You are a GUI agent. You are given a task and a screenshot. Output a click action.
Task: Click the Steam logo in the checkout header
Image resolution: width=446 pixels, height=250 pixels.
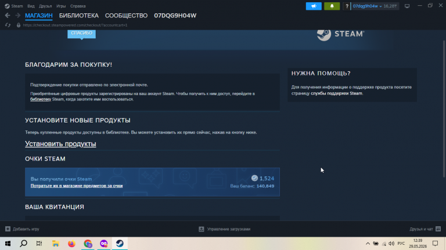pos(341,34)
